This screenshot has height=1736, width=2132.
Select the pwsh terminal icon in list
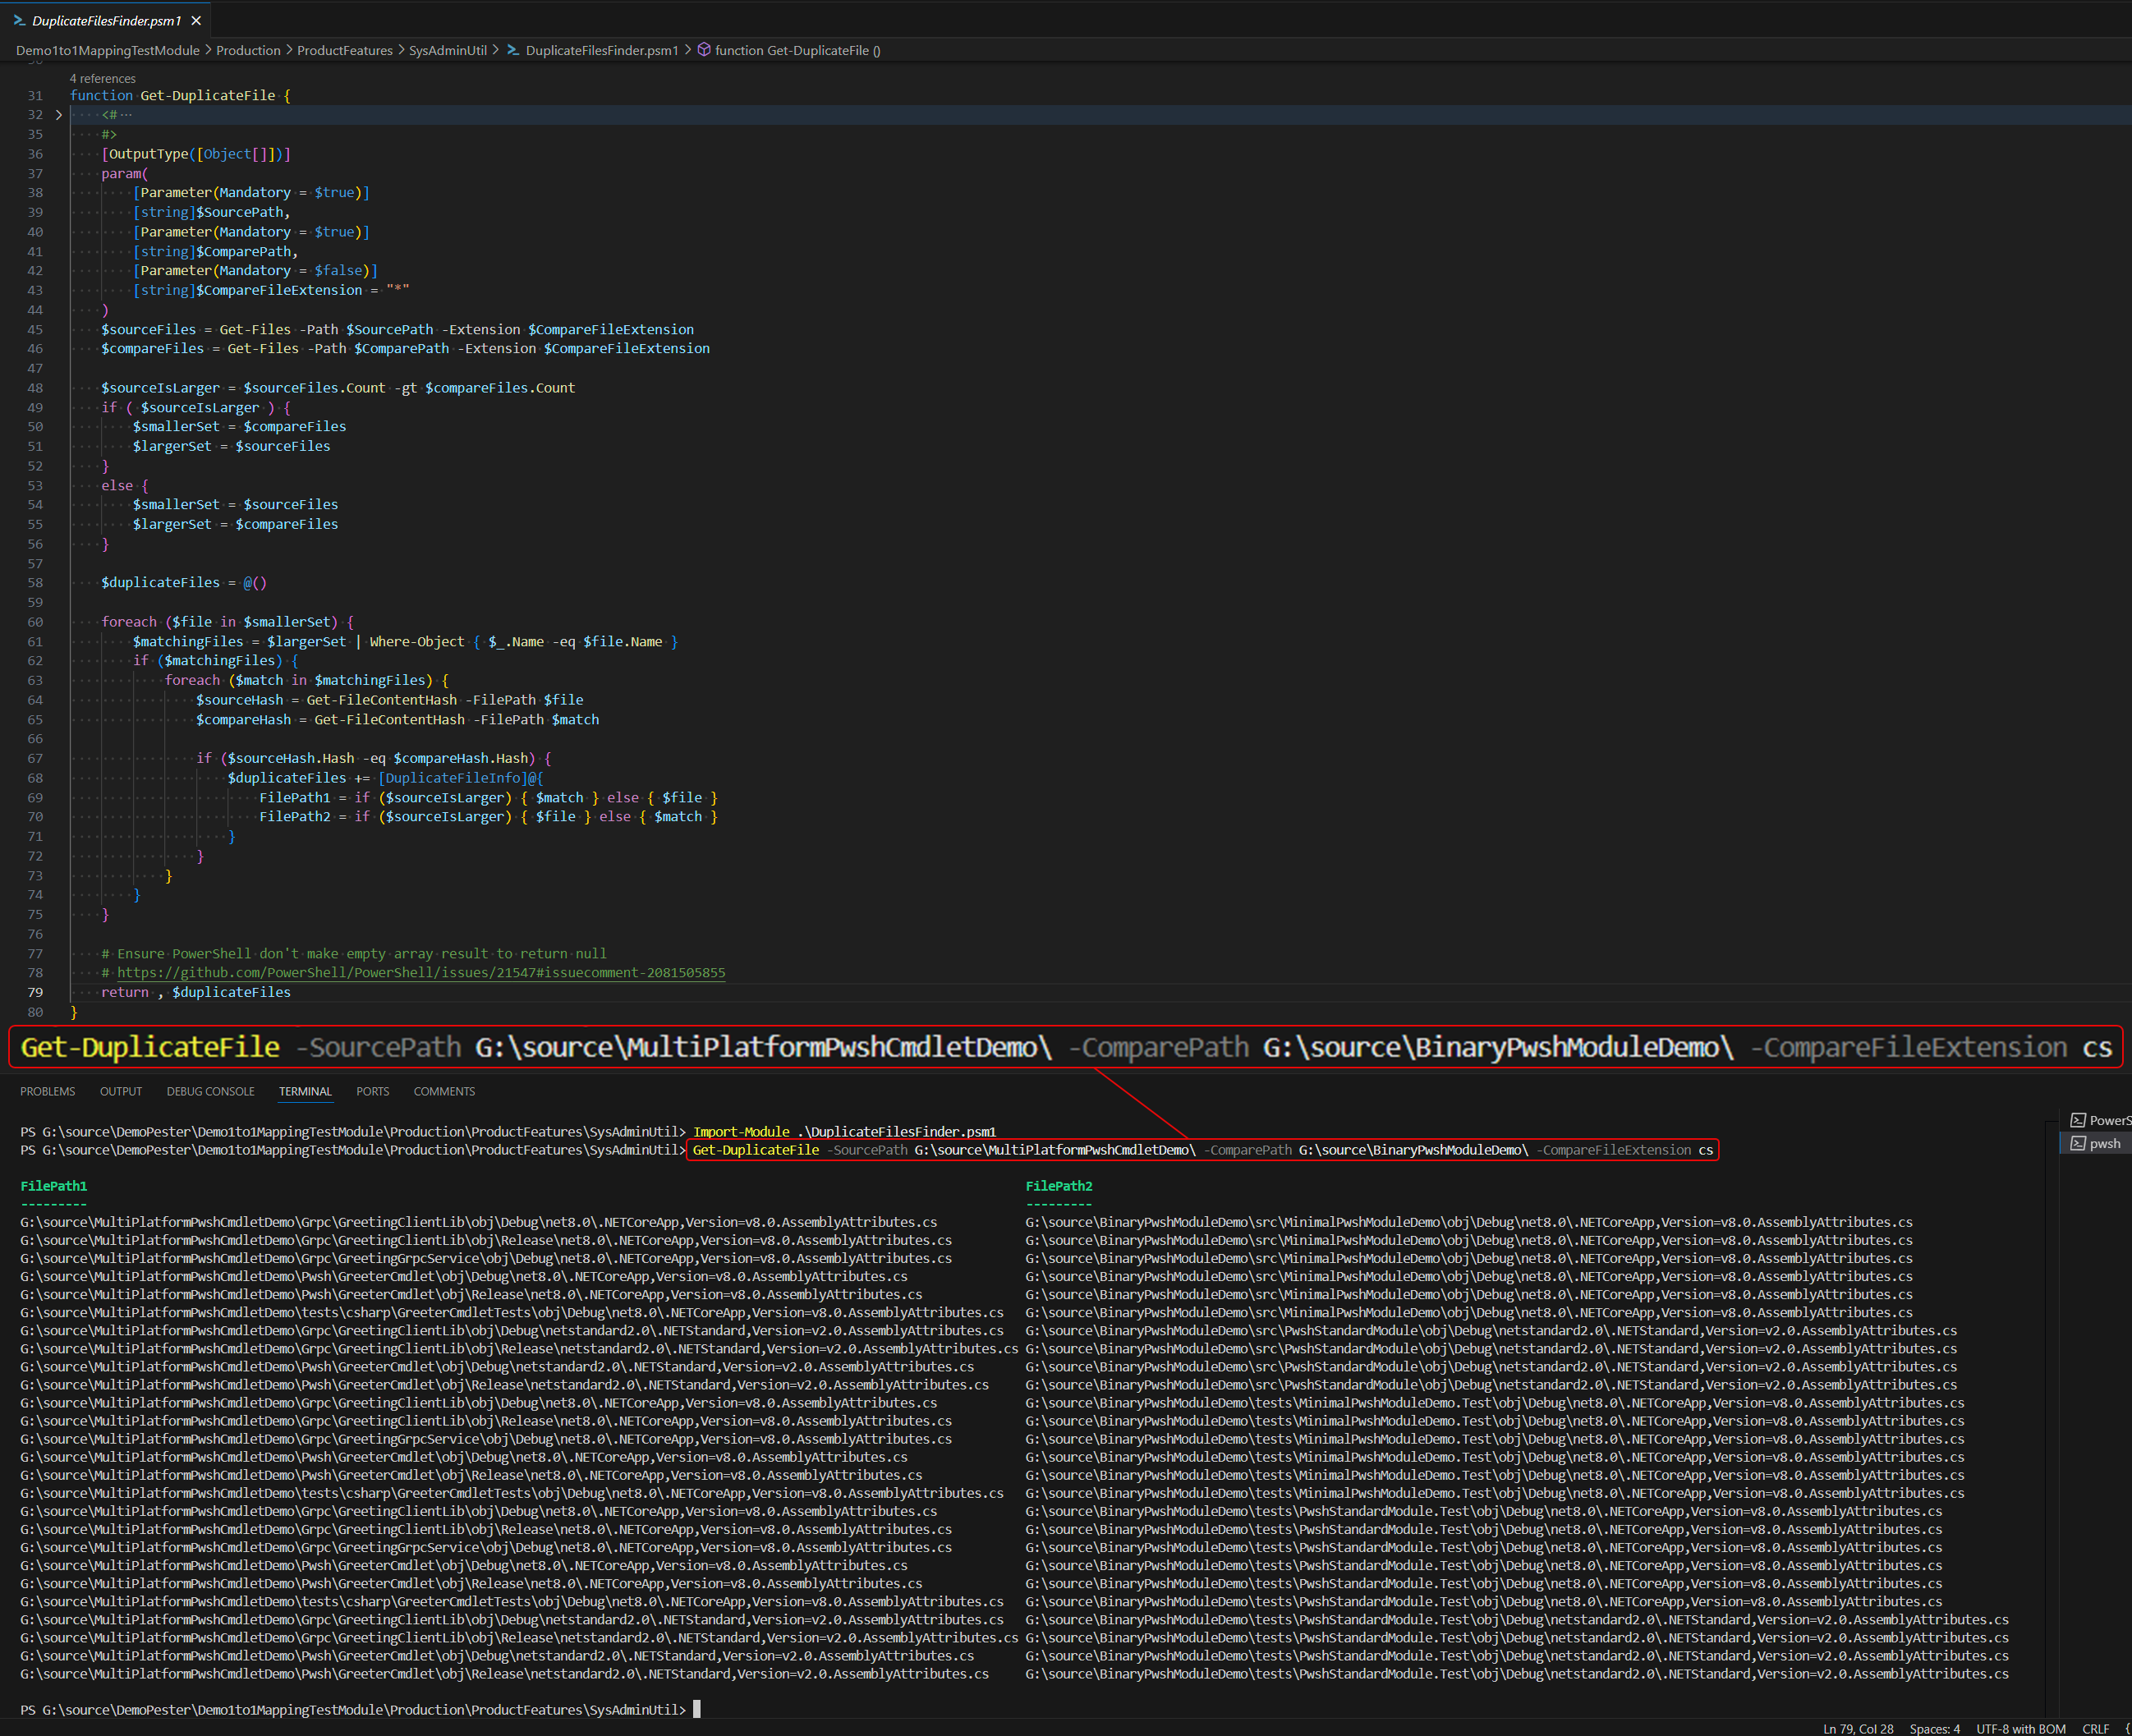click(x=2078, y=1143)
